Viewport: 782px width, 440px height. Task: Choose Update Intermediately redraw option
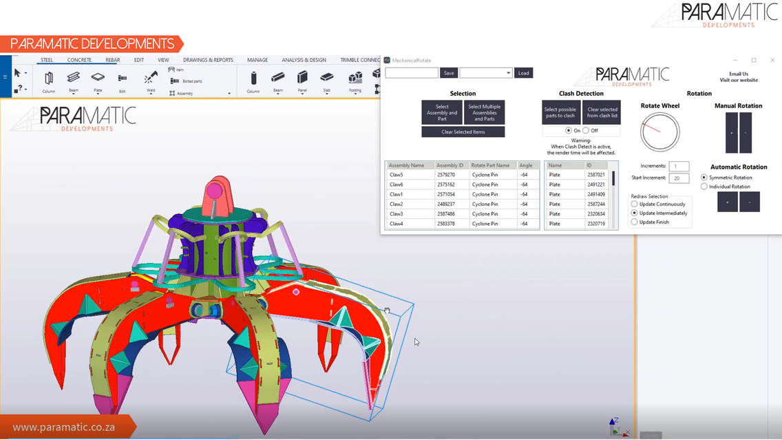point(635,213)
